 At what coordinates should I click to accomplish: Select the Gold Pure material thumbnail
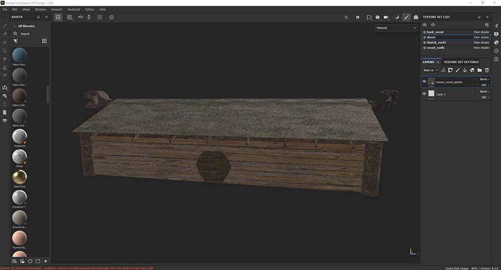pos(19,177)
